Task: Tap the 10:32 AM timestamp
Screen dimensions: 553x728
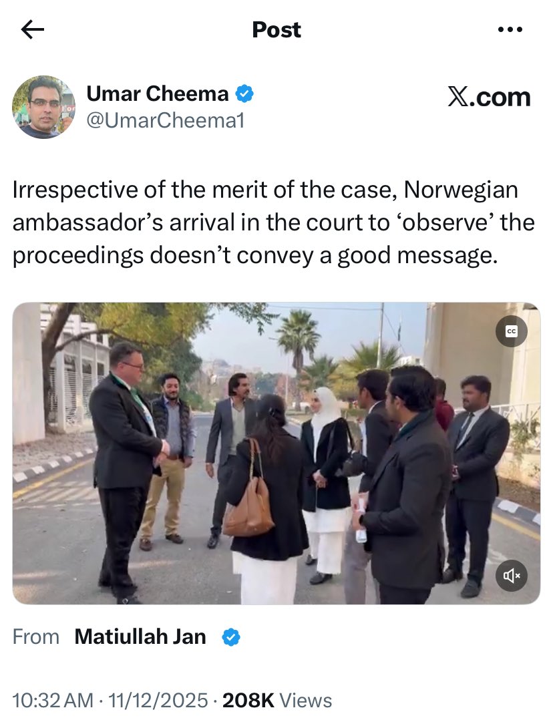Action: (53, 701)
